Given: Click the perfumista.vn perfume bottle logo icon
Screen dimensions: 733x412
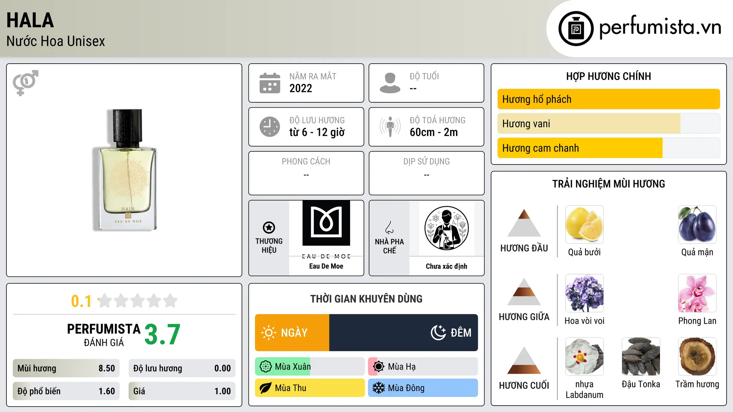Looking at the screenshot, I should pyautogui.click(x=576, y=29).
